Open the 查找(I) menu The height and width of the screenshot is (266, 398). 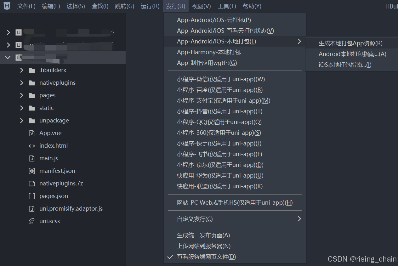pos(100,6)
